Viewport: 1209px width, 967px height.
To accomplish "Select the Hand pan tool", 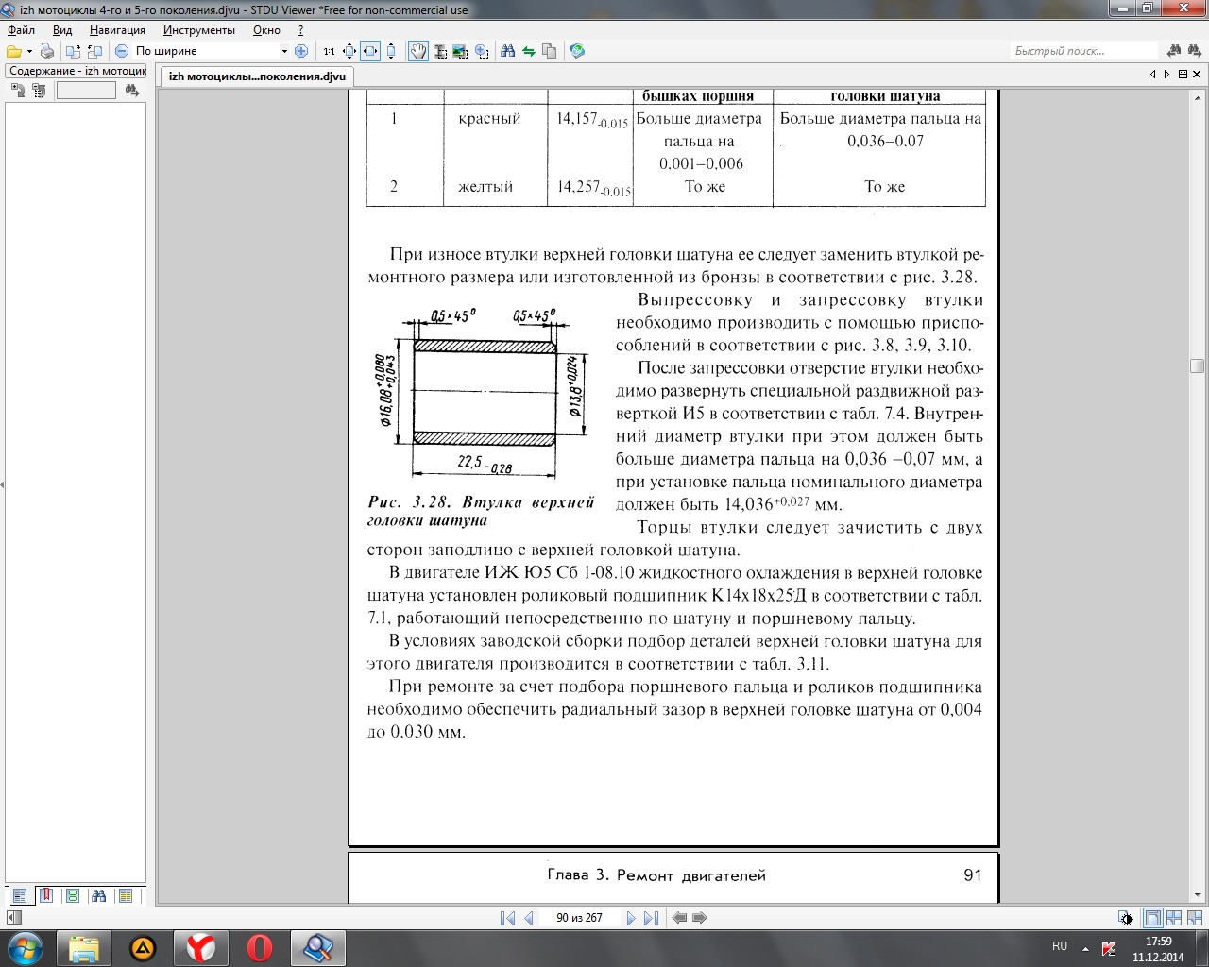I will pos(417,51).
